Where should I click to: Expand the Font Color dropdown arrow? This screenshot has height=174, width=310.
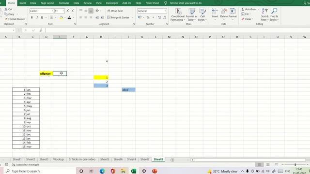(x=73, y=18)
